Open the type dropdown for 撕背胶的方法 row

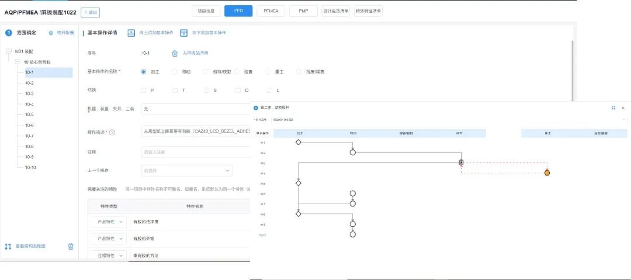[x=109, y=256]
